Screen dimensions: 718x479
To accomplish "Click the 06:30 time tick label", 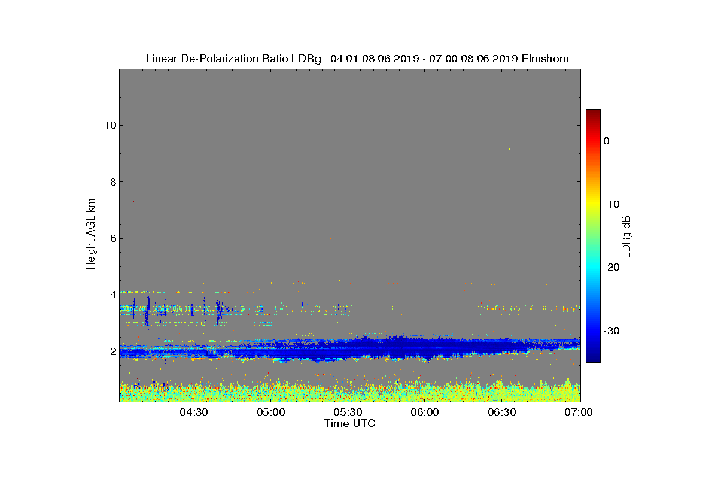I will coord(503,412).
